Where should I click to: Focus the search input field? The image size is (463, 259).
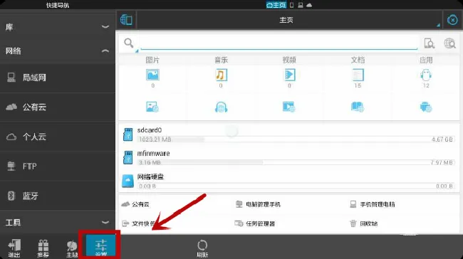click(x=279, y=43)
